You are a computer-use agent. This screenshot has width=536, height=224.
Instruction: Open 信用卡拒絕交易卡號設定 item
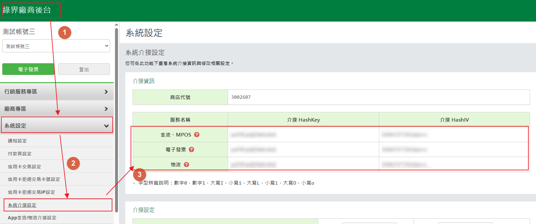pyautogui.click(x=34, y=179)
